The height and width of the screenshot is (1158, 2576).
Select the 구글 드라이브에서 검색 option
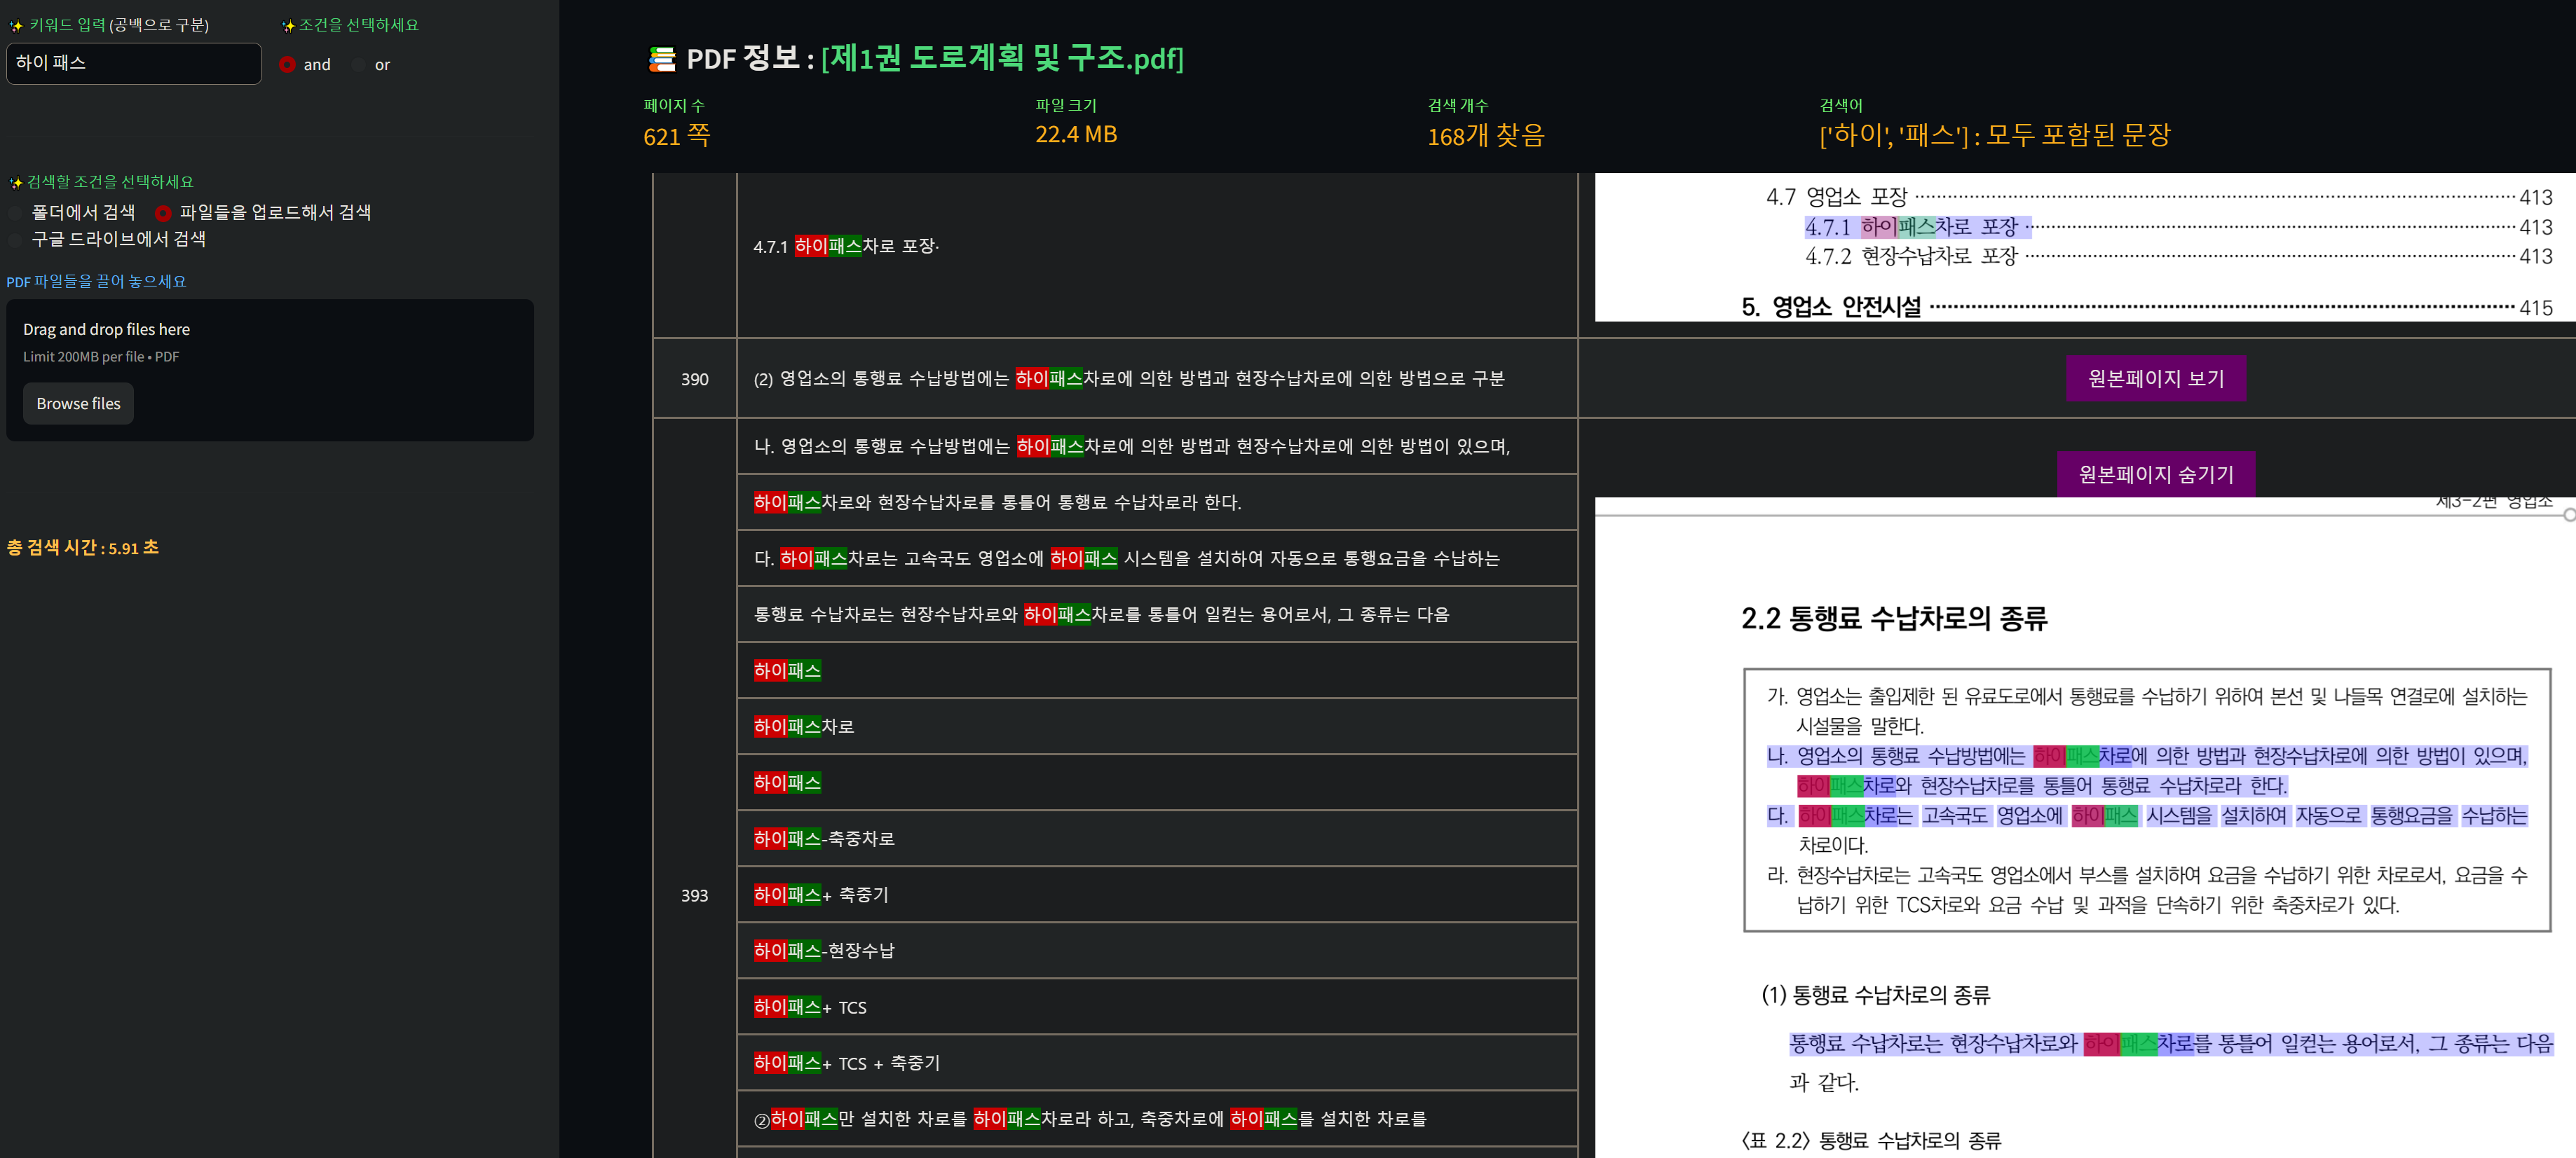16,240
